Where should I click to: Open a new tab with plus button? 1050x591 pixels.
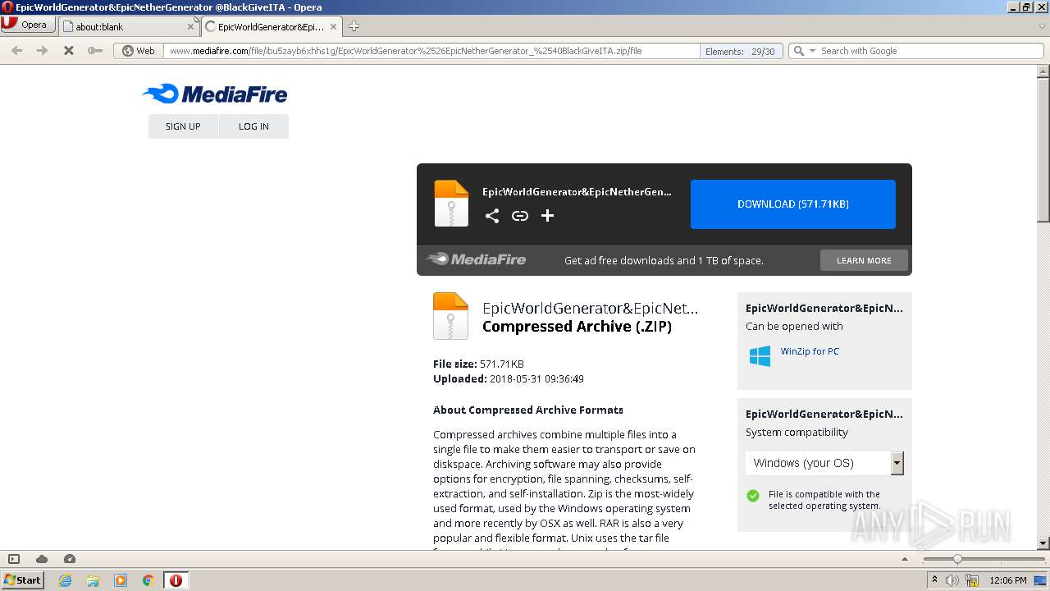pyautogui.click(x=354, y=26)
